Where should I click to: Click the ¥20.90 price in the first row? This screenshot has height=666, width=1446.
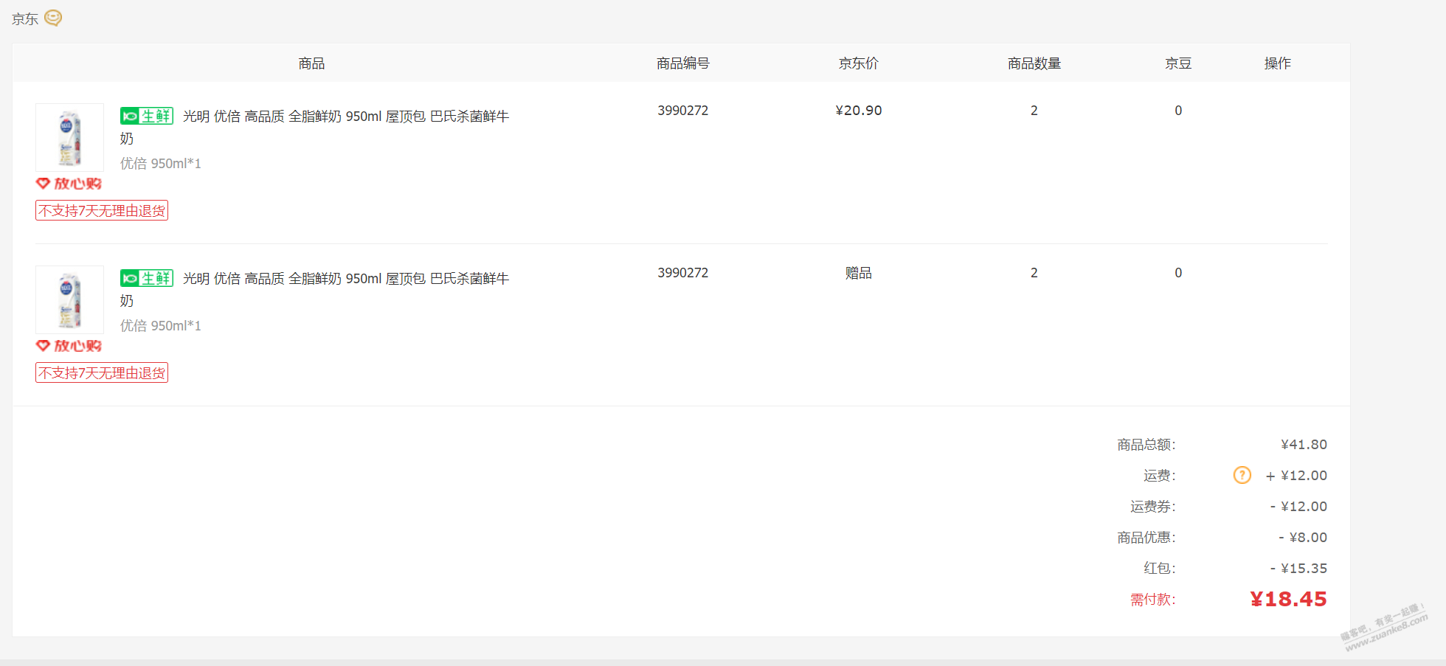click(x=858, y=111)
